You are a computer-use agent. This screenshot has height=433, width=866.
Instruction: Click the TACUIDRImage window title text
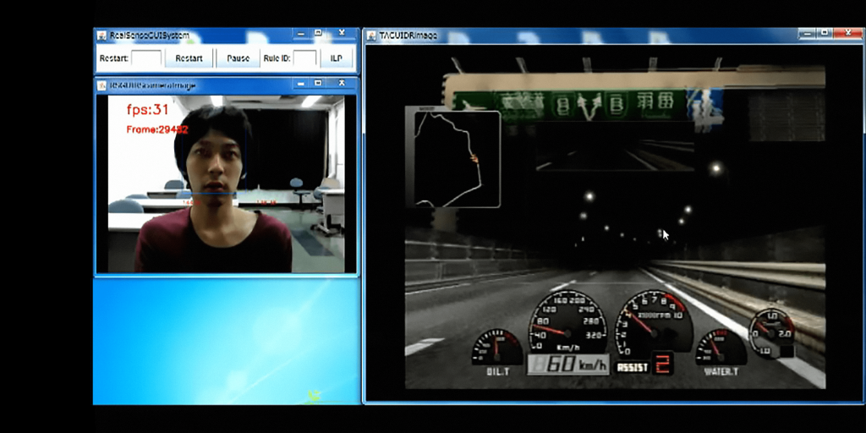408,36
